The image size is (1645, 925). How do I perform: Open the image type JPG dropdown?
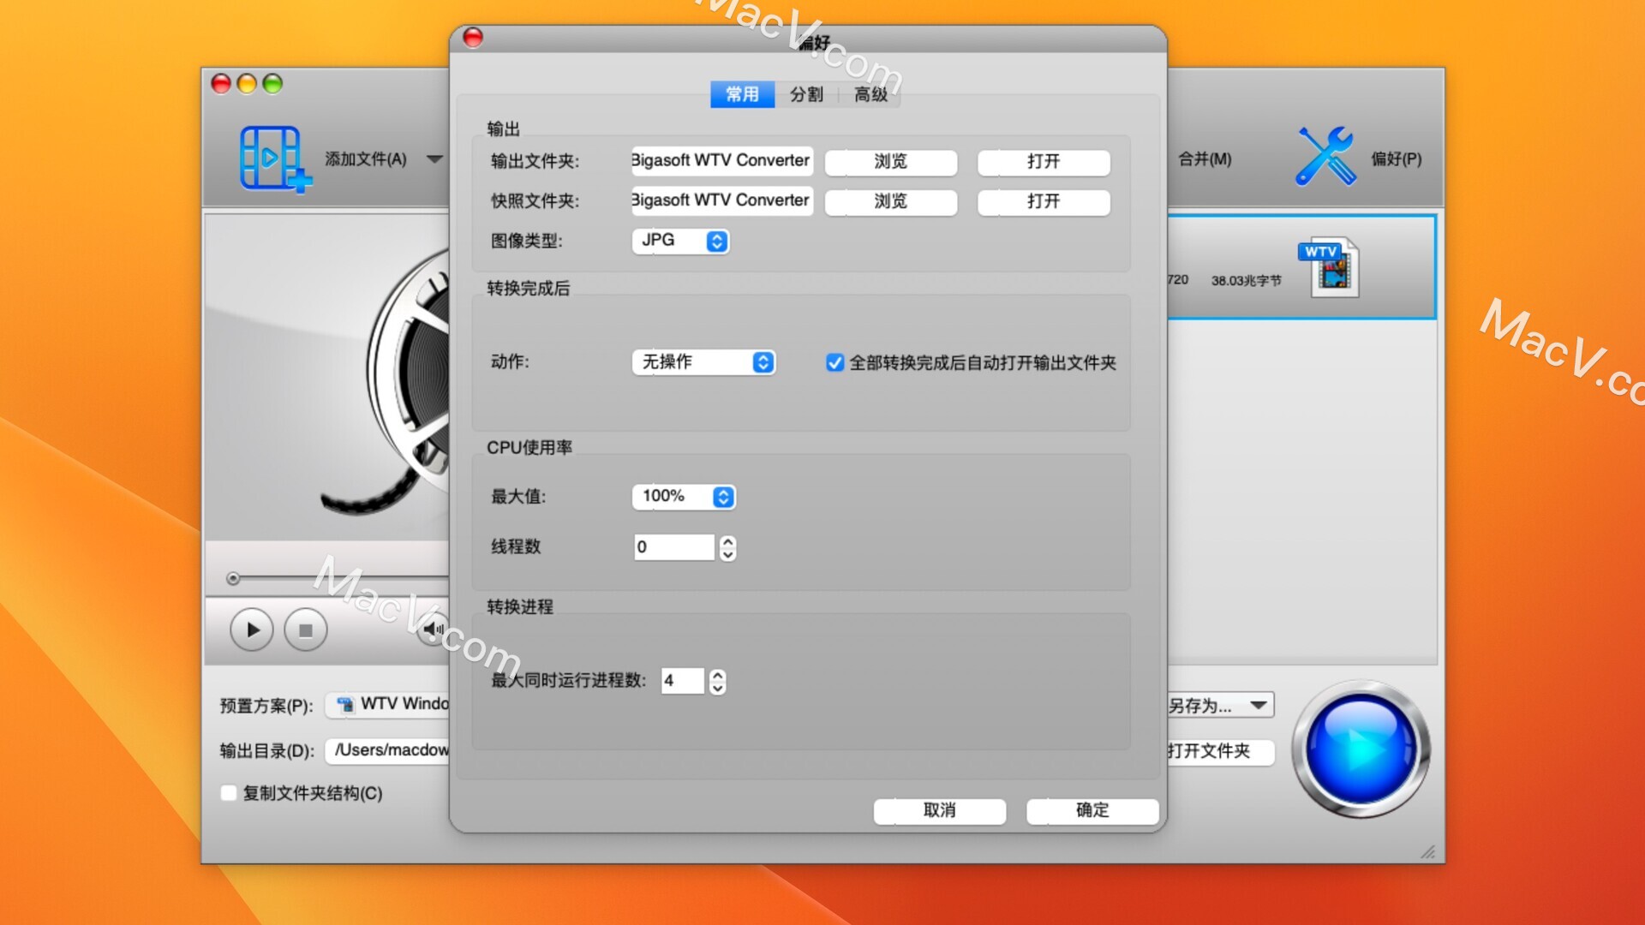click(680, 241)
